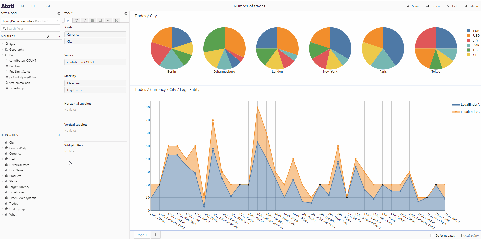Click the hierarchy icon beside TimeBucket
The height and width of the screenshot is (239, 481).
7,192
